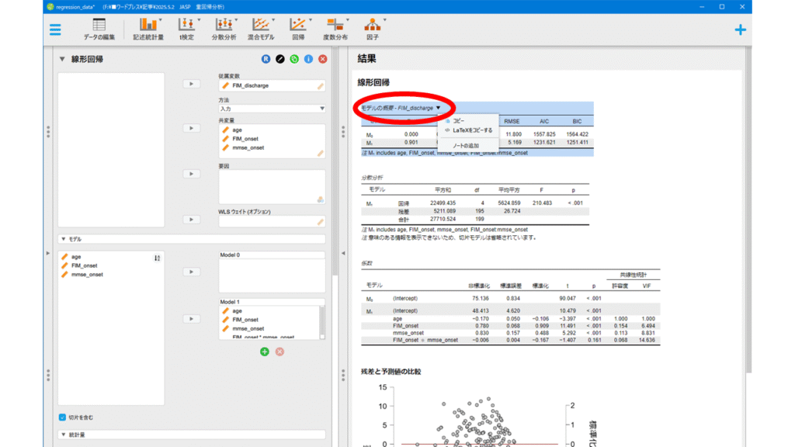Open the 因子 analysis menu

(373, 29)
